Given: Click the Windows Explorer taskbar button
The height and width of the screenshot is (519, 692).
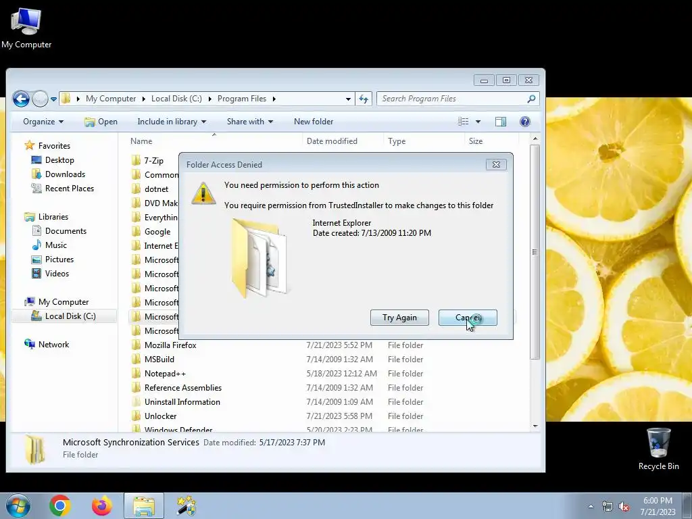Looking at the screenshot, I should tap(144, 505).
